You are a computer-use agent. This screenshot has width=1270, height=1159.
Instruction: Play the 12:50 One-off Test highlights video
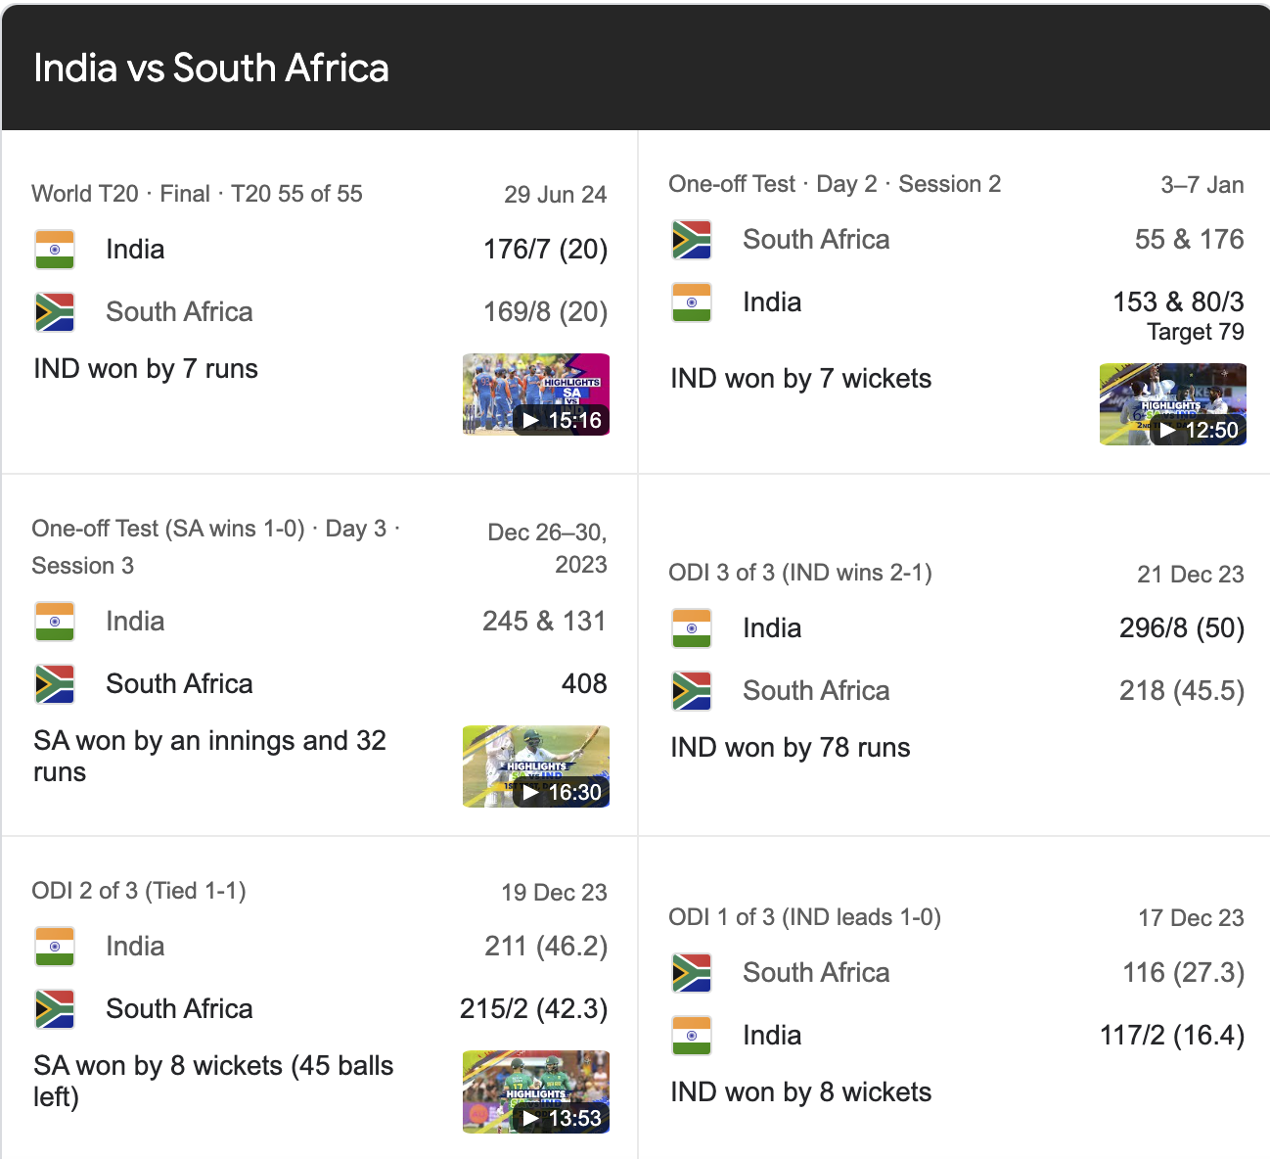(x=1172, y=403)
